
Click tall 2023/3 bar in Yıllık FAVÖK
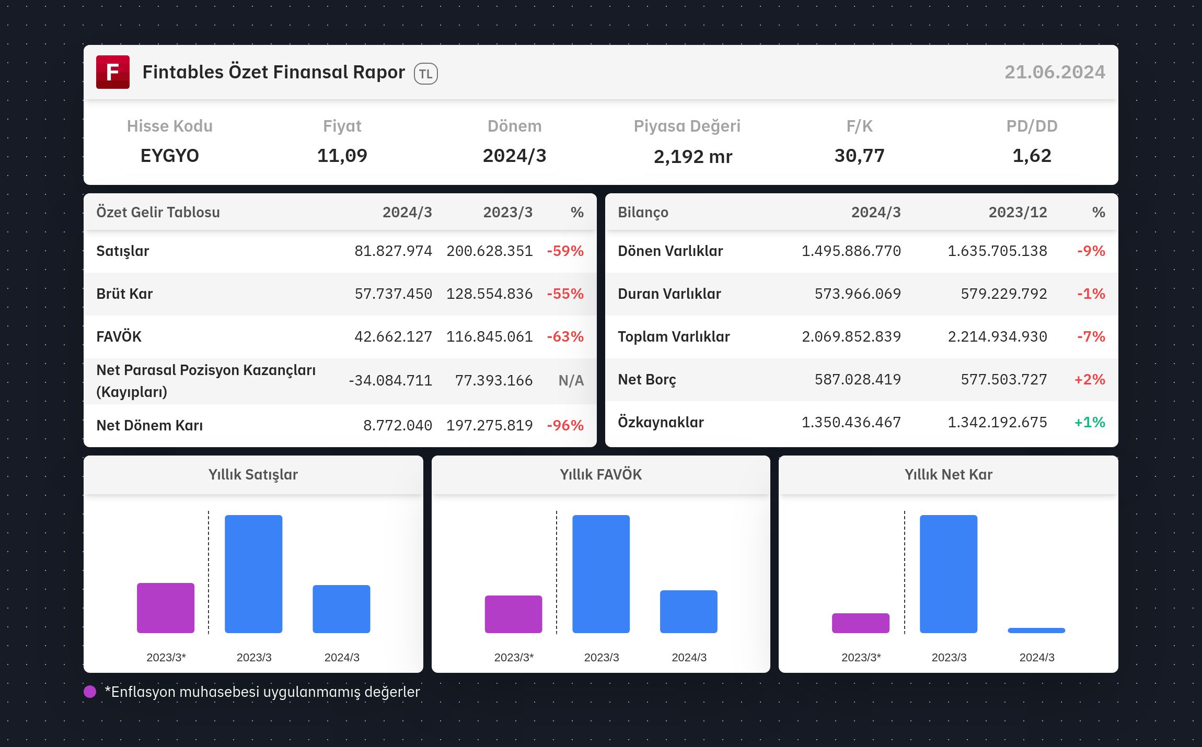(601, 574)
